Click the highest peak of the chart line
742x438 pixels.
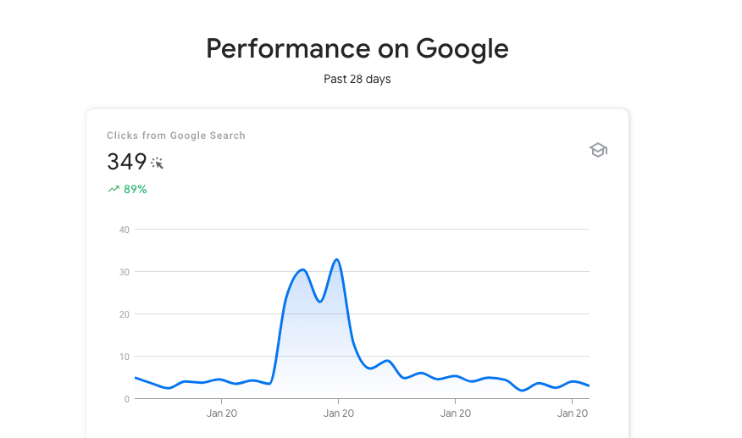point(337,259)
